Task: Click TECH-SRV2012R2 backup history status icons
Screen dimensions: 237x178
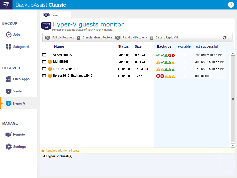Action: [x=165, y=69]
